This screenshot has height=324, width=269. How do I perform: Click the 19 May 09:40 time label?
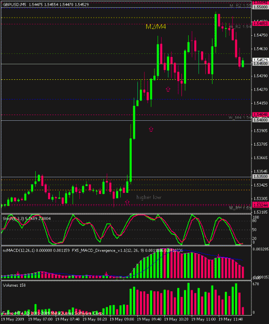149,319
